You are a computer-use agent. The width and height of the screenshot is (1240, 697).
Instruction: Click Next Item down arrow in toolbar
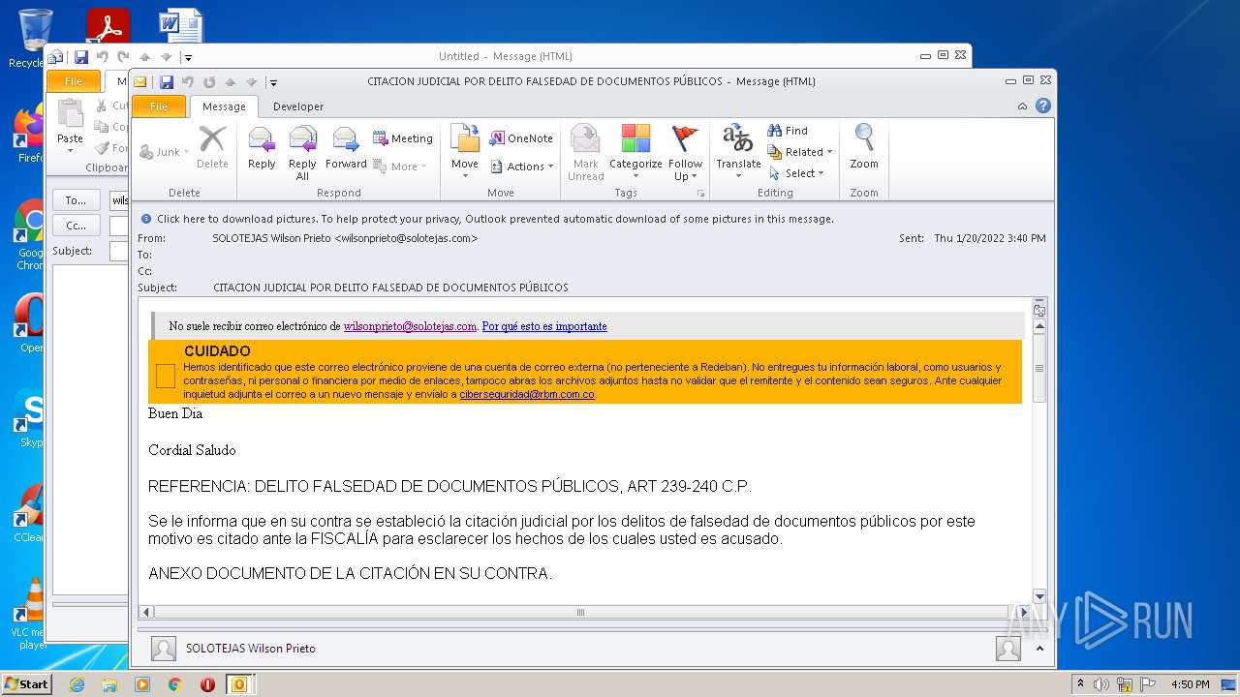[252, 82]
